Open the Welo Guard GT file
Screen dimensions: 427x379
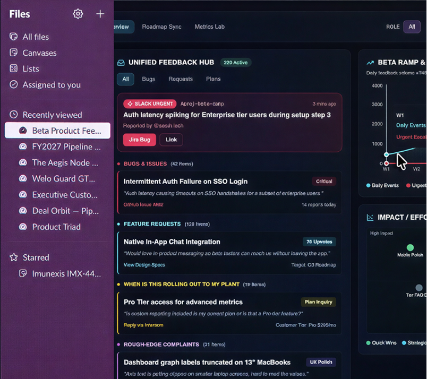click(x=57, y=179)
